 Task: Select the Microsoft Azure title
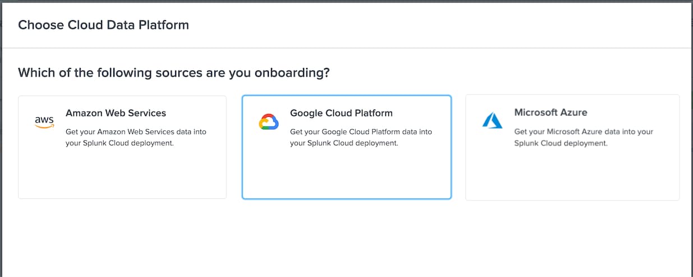point(550,112)
